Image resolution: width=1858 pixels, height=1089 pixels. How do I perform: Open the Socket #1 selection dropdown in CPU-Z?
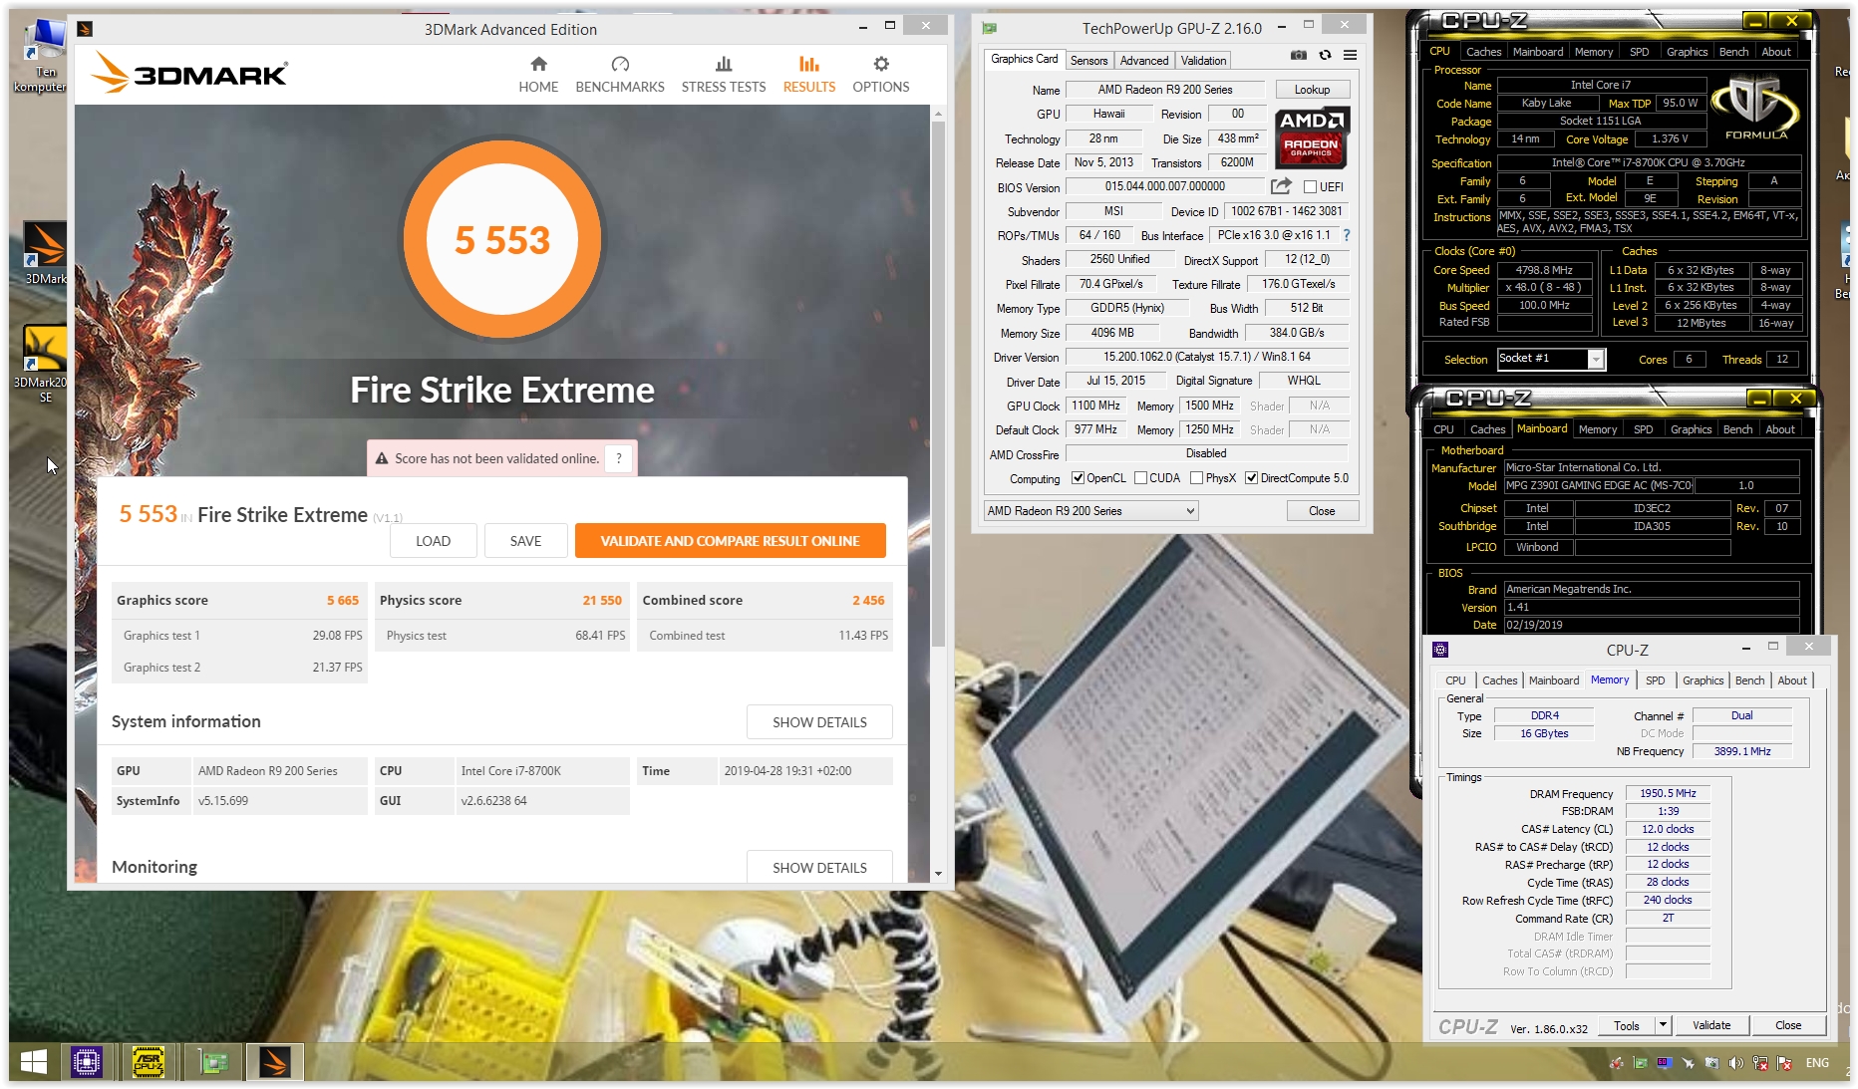[1552, 359]
